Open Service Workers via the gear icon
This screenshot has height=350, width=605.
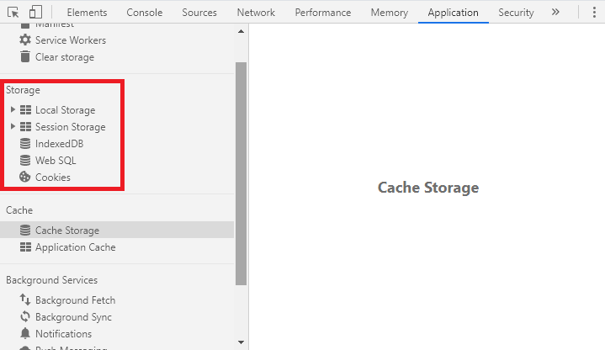pyautogui.click(x=25, y=40)
